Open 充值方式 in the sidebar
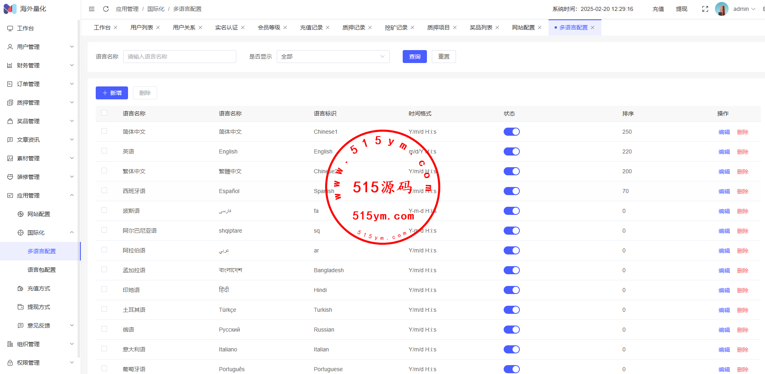The width and height of the screenshot is (765, 374). click(x=39, y=288)
